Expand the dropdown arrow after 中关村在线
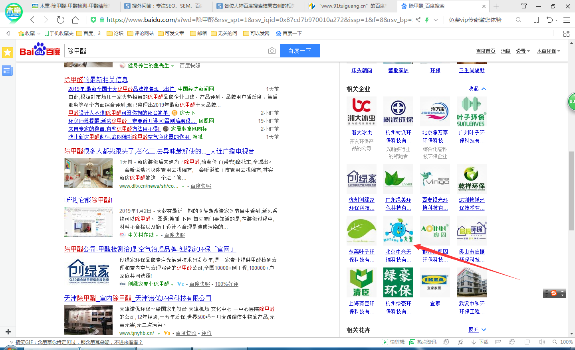575x350 pixels. (157, 235)
